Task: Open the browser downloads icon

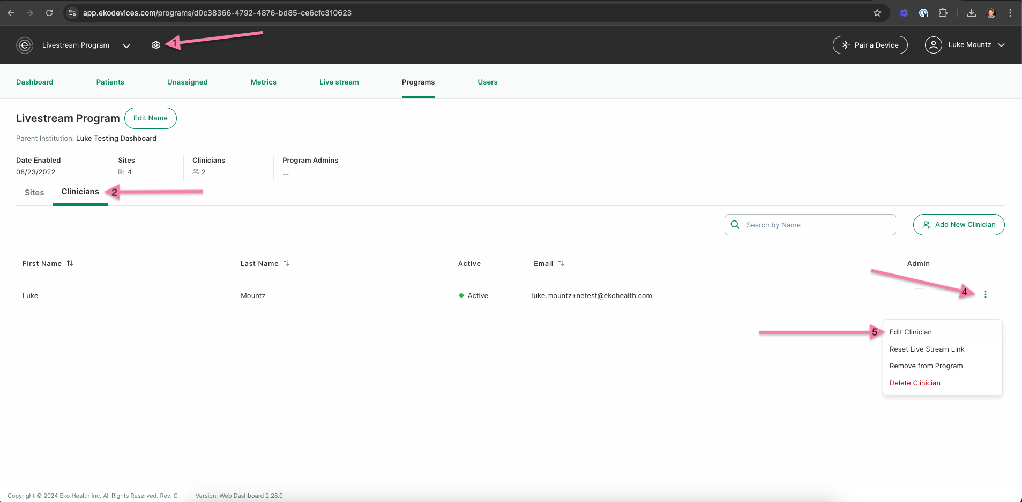Action: coord(971,13)
